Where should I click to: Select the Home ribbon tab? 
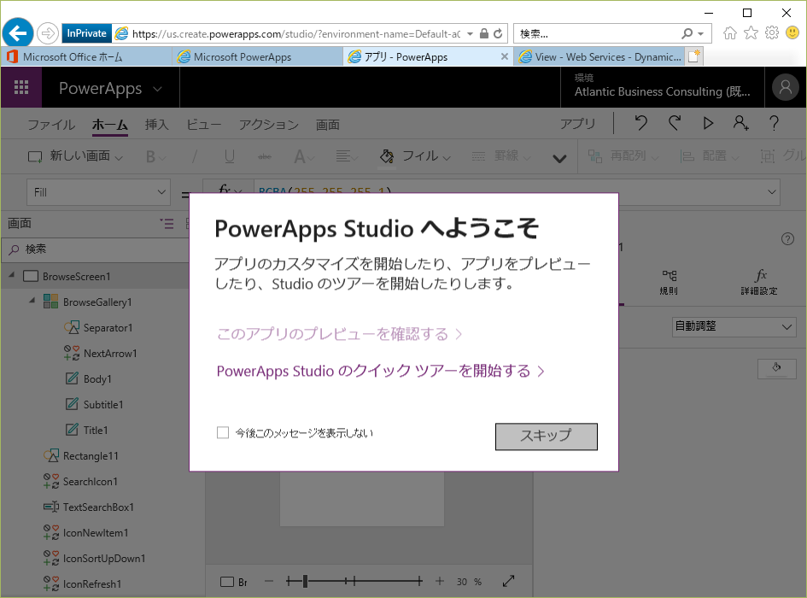coord(109,125)
